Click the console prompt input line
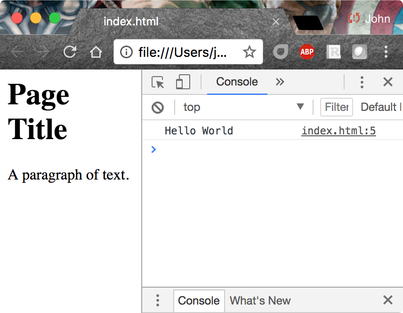403x313 pixels. tap(273, 149)
